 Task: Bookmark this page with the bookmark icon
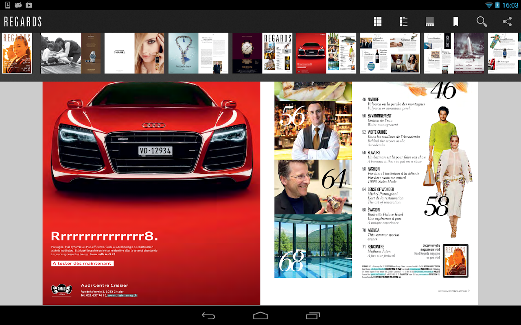click(x=456, y=22)
